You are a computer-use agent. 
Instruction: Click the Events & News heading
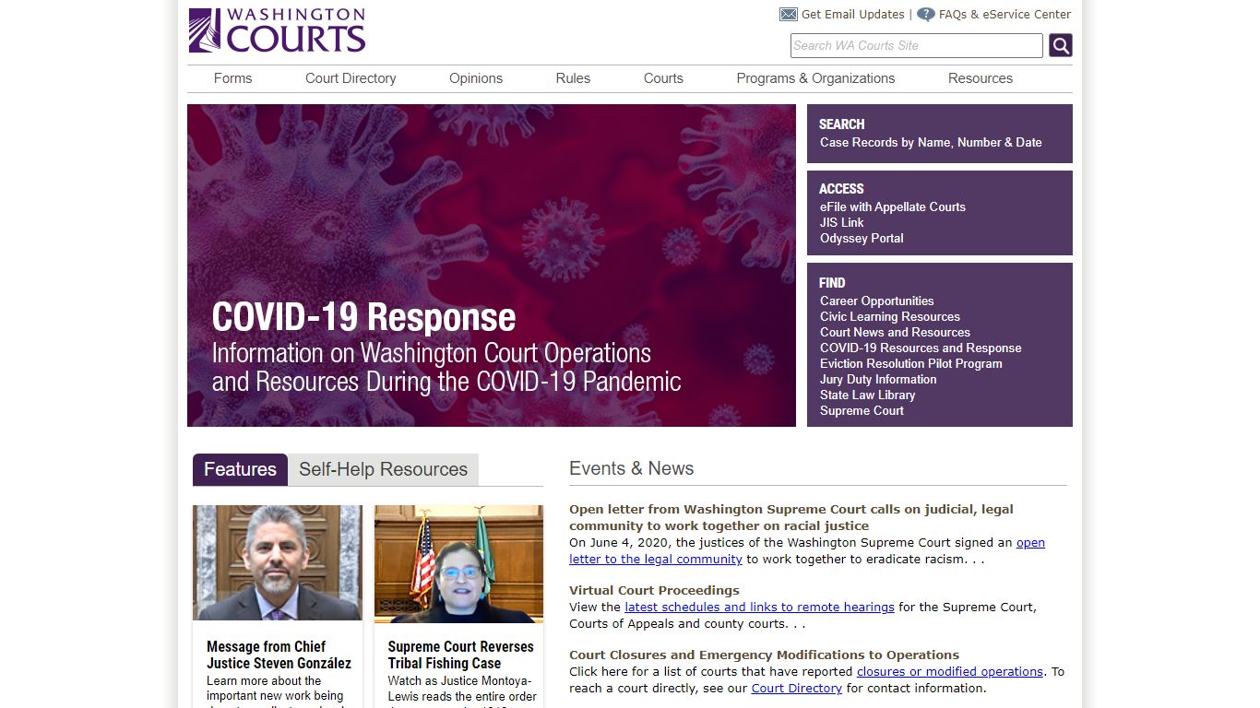[631, 468]
